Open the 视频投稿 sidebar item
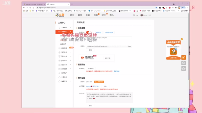This screenshot has height=113, width=202. [64, 48]
